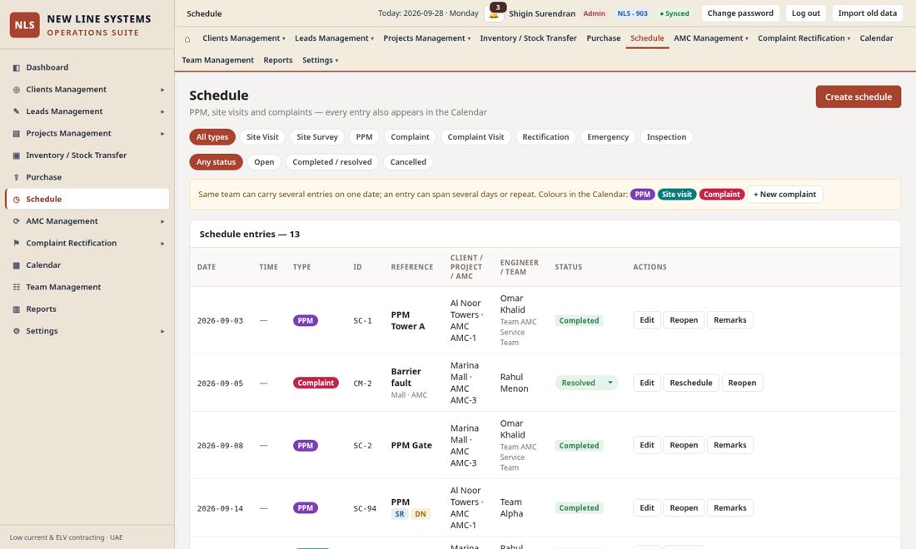Open Remarks for SC-94 entry
Viewport: 916px width, 549px height.
[x=729, y=508]
